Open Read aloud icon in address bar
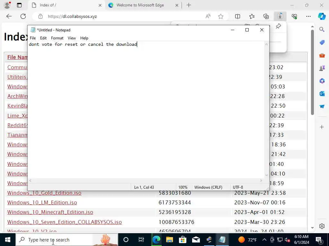This screenshot has width=329, height=246. click(x=208, y=16)
